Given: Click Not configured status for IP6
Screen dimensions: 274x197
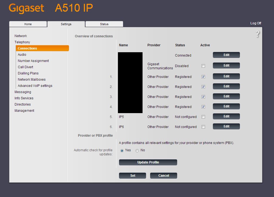Looking at the screenshot, I should click(x=186, y=127).
